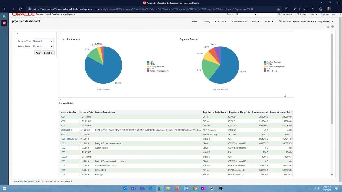The height and width of the screenshot is (192, 342).
Task: Click the search text input field
Action: 267,14
